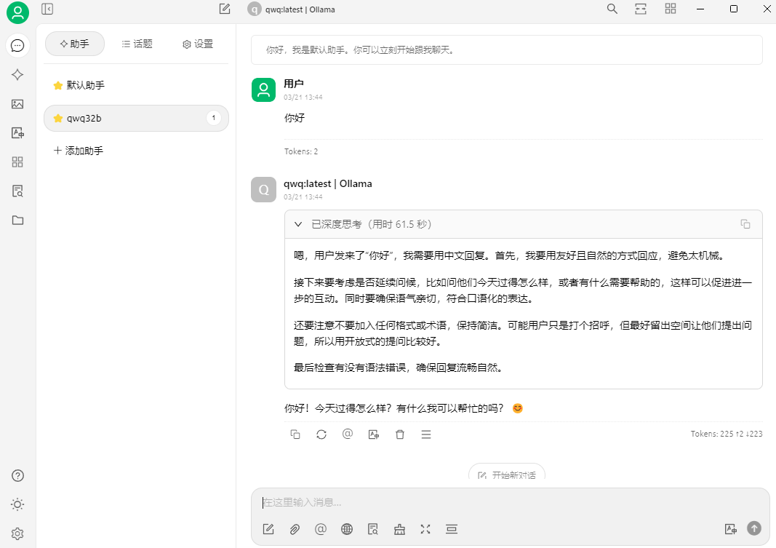Collapse the left assistants sidebar panel
Image resolution: width=776 pixels, height=548 pixels.
point(47,9)
